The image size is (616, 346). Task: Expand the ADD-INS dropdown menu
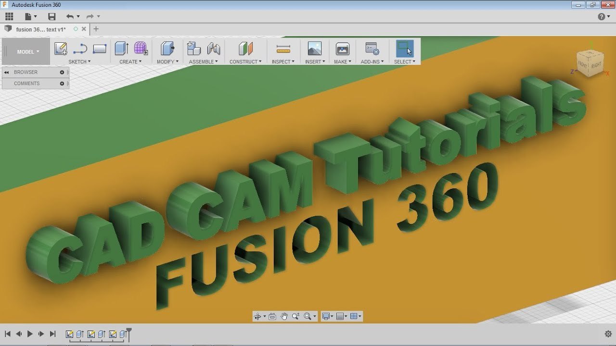tap(372, 62)
